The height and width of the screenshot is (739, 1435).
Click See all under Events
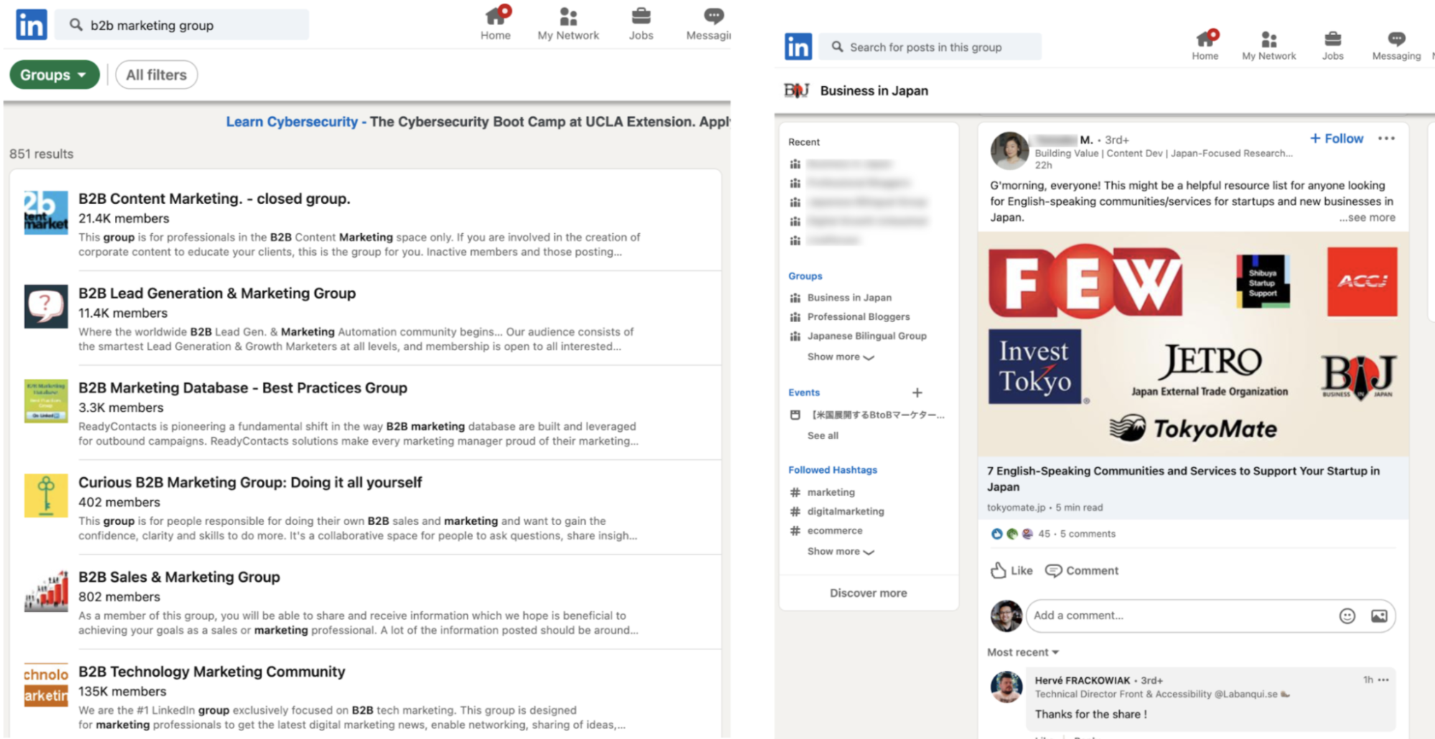823,436
